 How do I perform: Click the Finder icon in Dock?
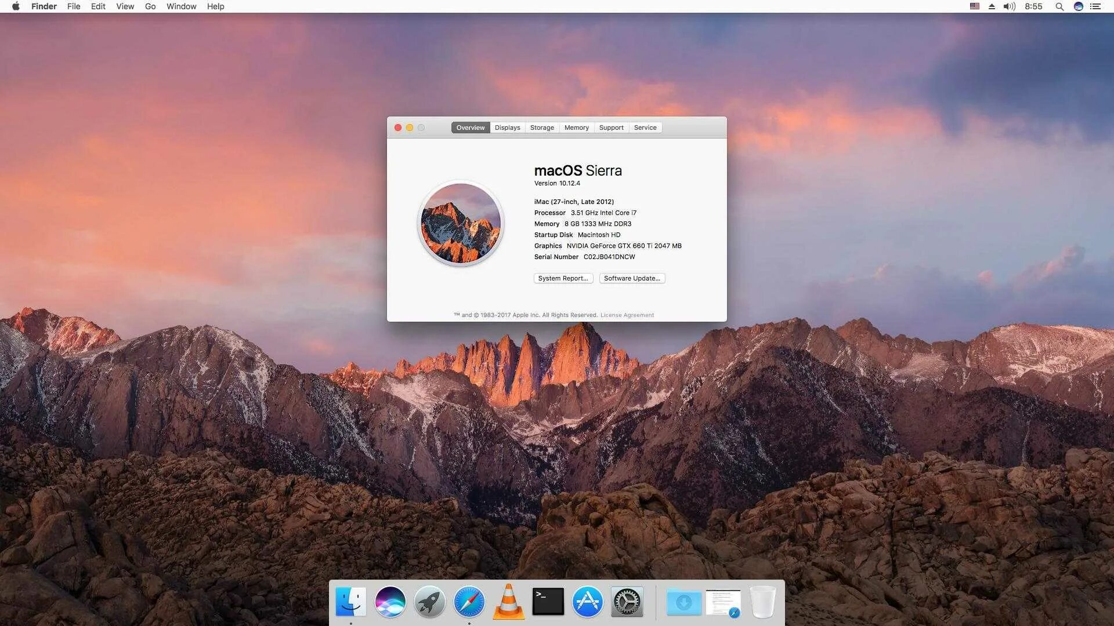click(x=350, y=602)
